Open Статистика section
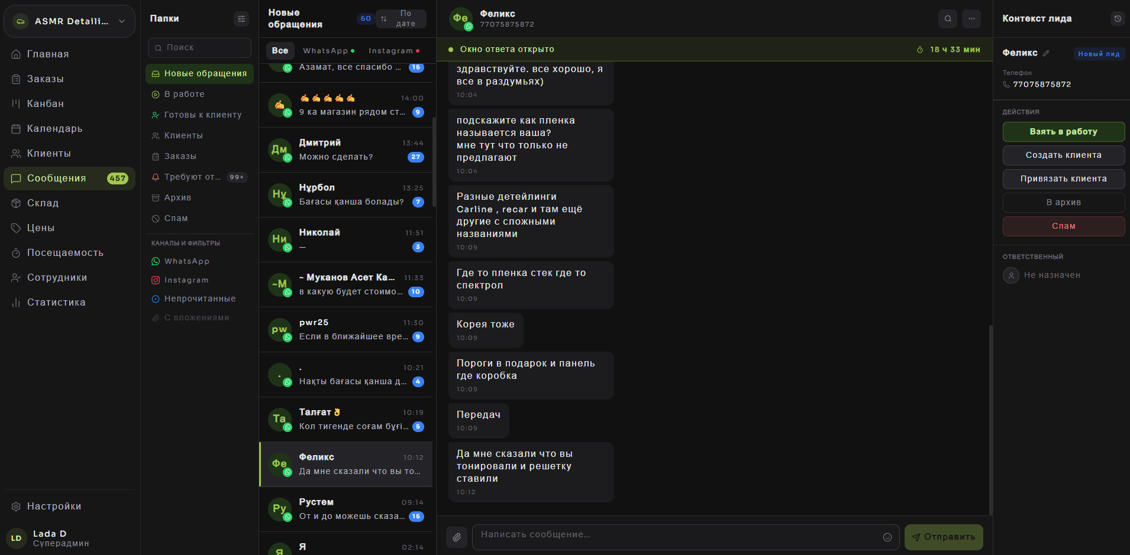The width and height of the screenshot is (1130, 555). tap(70, 302)
